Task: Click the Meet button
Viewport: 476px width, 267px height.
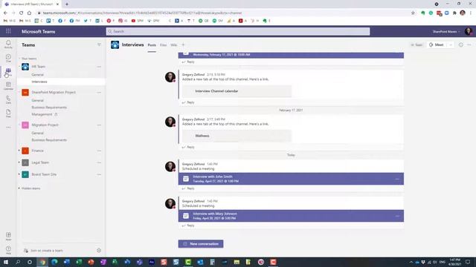Action: click(x=437, y=44)
